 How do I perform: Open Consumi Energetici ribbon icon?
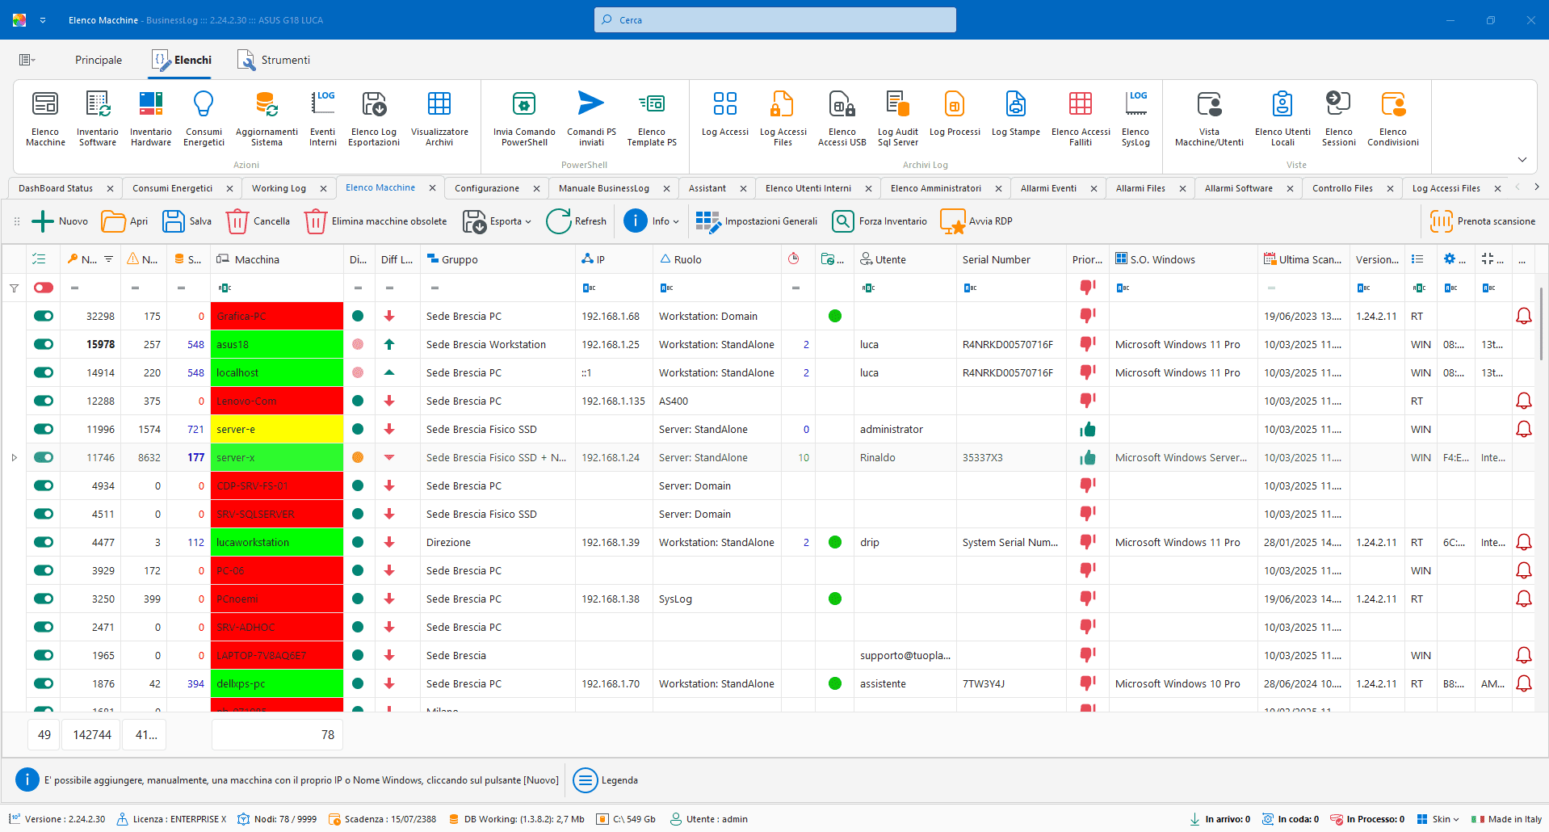[204, 119]
